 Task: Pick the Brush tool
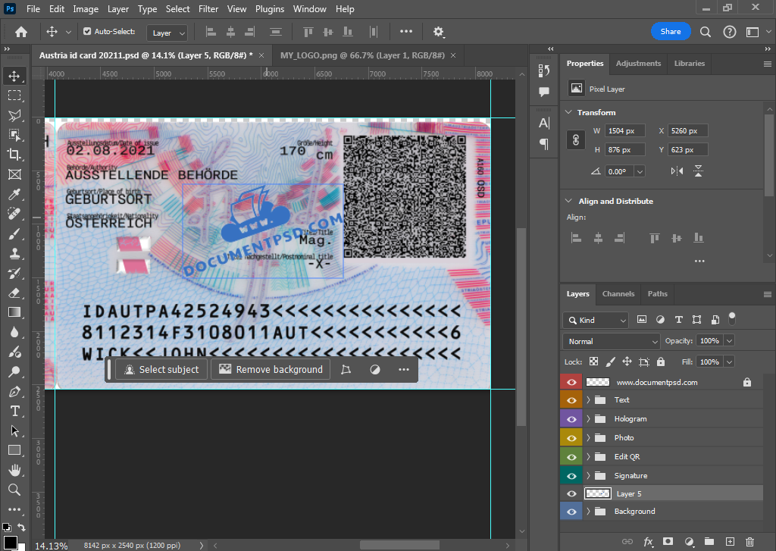14,233
